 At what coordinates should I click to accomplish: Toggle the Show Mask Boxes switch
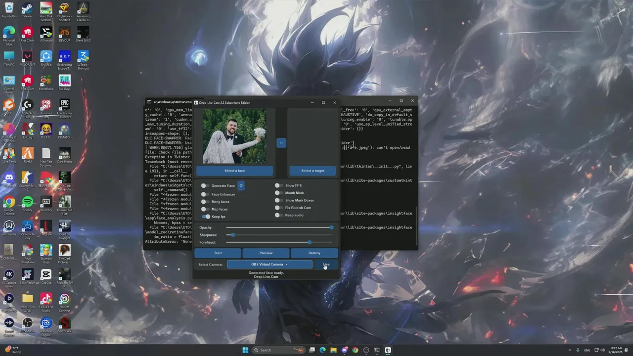tap(278, 200)
